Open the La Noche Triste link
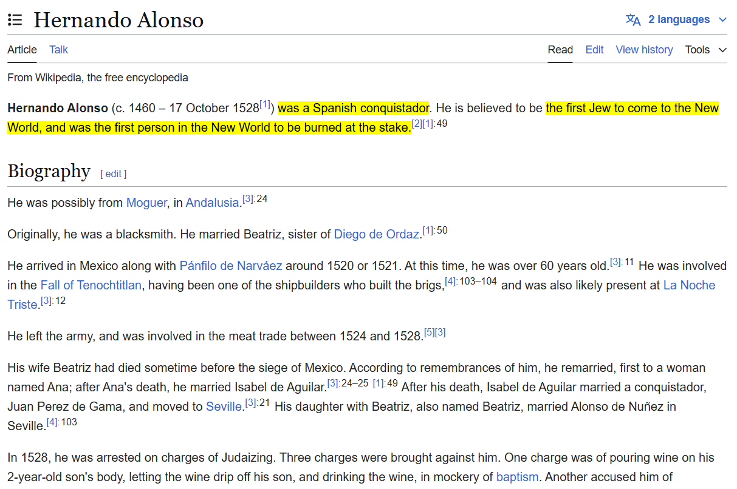The image size is (737, 489). tap(689, 285)
